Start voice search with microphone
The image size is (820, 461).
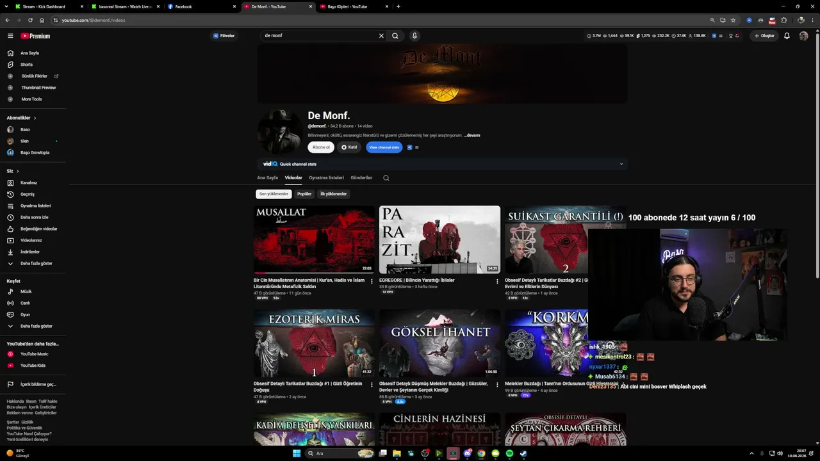pos(414,36)
